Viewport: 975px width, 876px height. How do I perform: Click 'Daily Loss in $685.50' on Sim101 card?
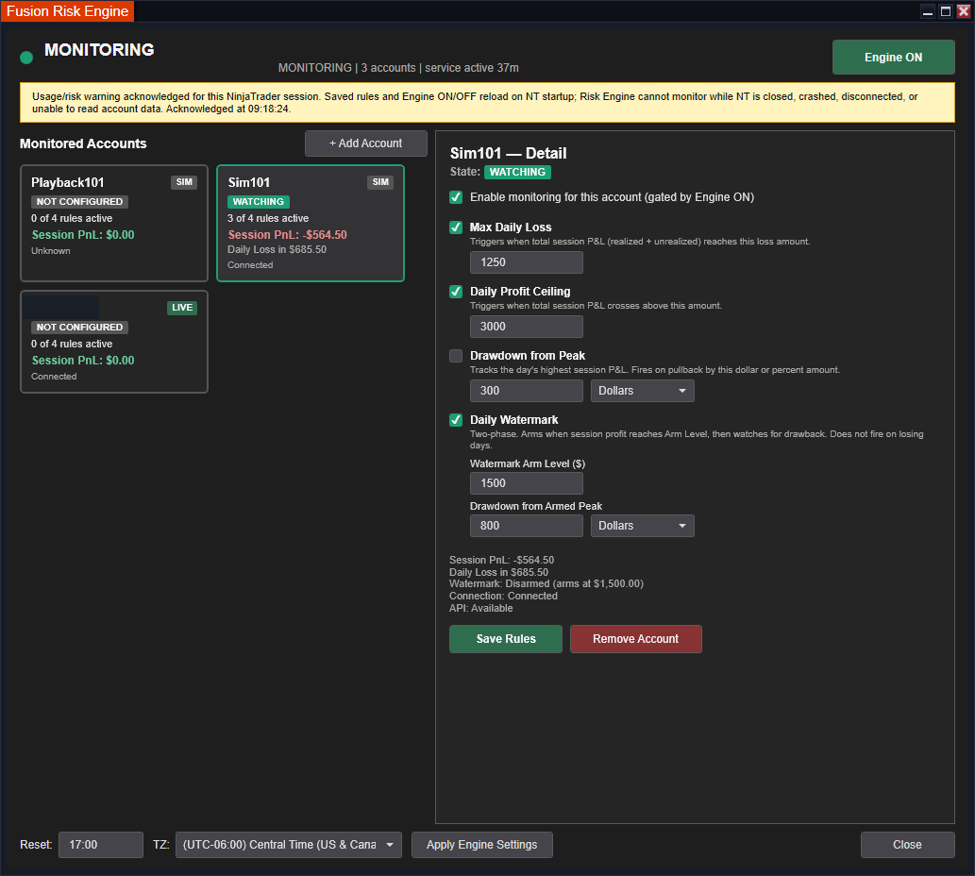[x=277, y=249]
